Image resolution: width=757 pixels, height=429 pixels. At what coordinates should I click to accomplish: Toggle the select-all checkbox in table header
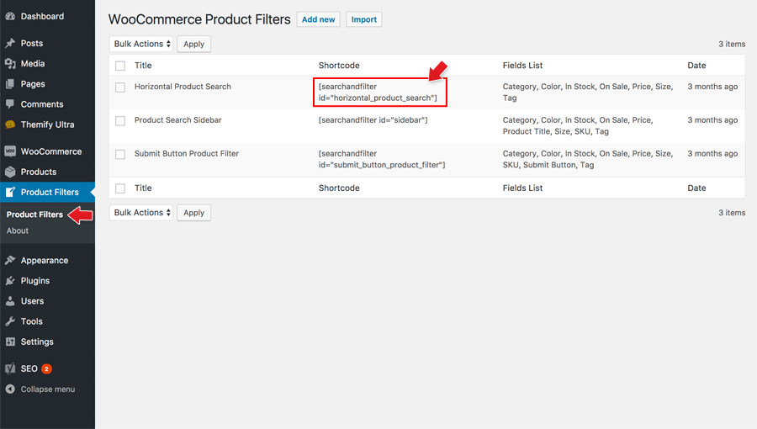pos(120,66)
